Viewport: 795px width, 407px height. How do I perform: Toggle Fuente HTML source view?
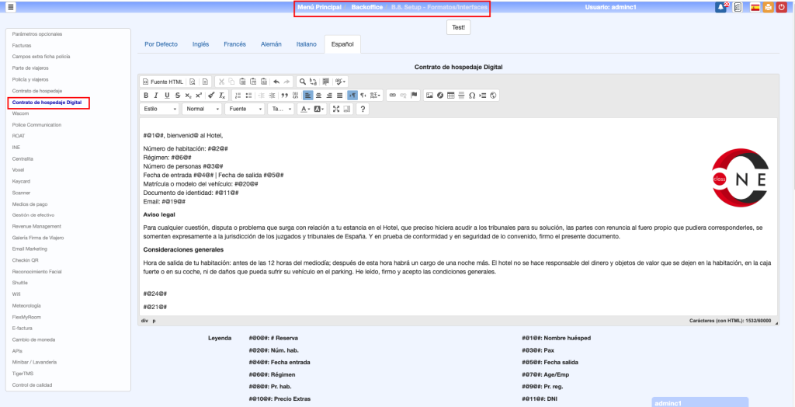click(x=163, y=82)
